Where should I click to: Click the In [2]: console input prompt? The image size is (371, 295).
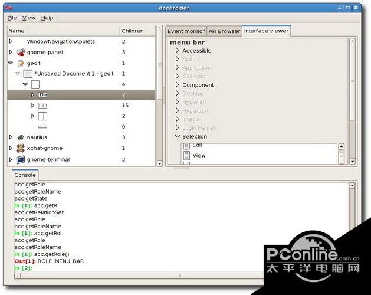tap(23, 268)
